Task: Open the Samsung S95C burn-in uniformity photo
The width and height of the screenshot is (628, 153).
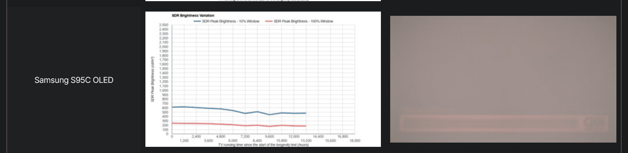Action: (x=503, y=79)
